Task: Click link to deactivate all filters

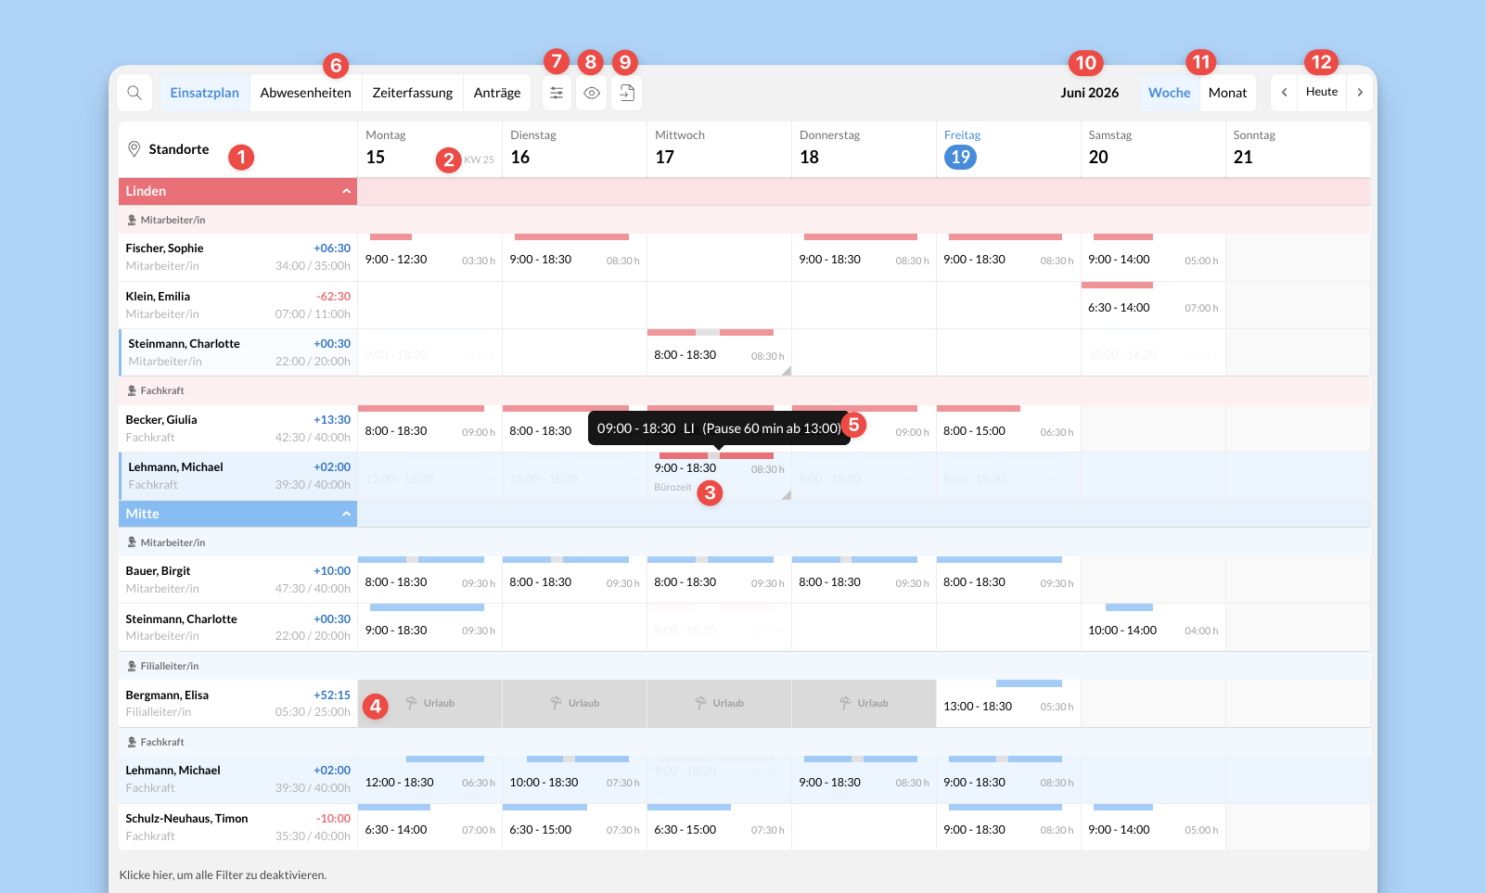Action: pyautogui.click(x=223, y=874)
